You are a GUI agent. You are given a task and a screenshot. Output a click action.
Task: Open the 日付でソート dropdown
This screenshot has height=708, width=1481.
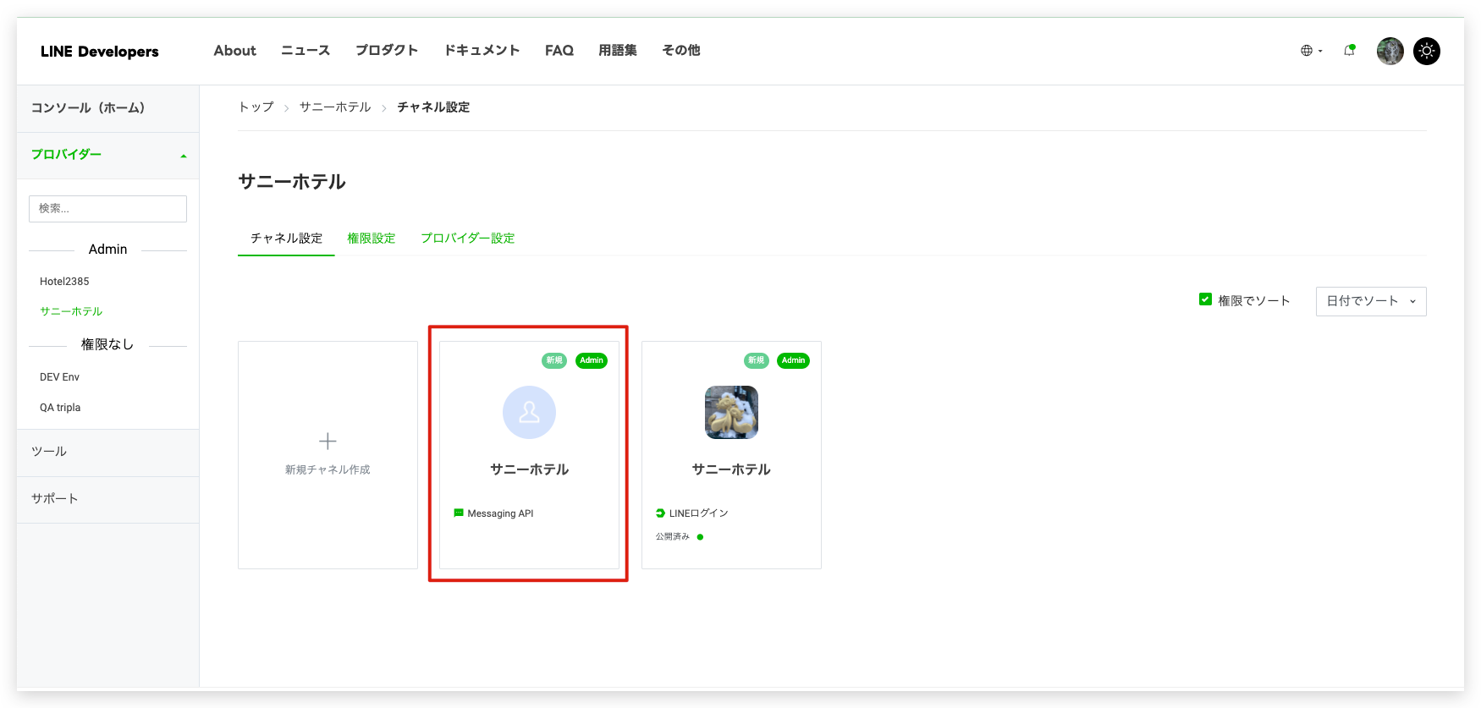click(x=1371, y=301)
